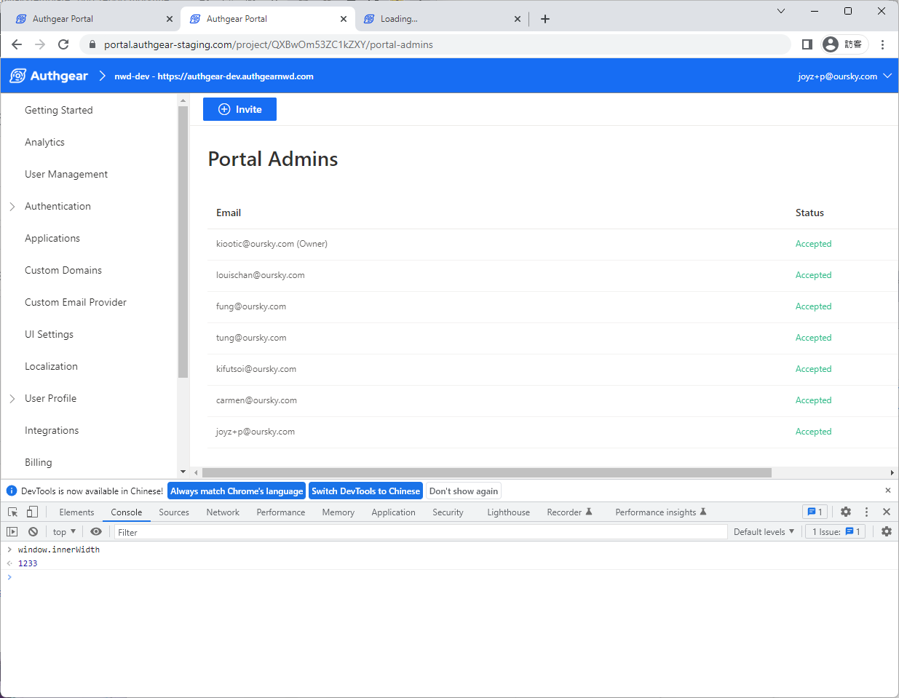Switch to the Elements tab

pyautogui.click(x=76, y=512)
